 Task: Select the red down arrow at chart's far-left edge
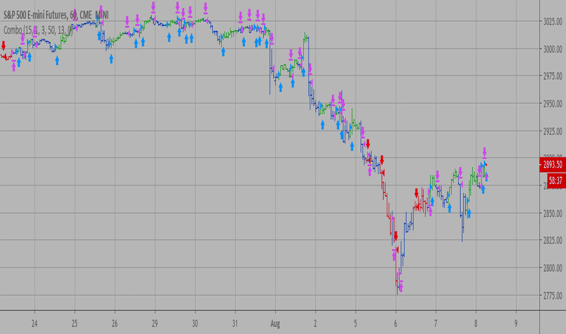coord(4,46)
